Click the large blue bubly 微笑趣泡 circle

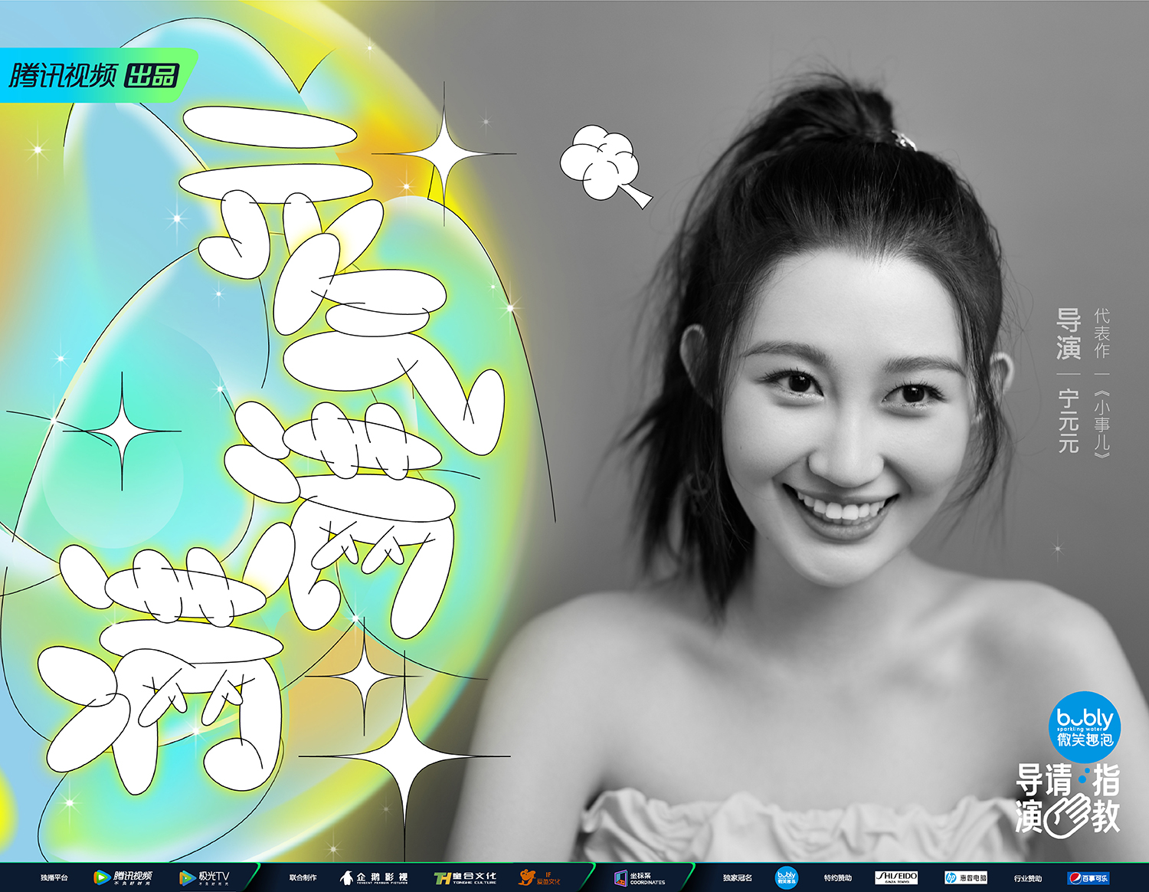(x=1085, y=727)
